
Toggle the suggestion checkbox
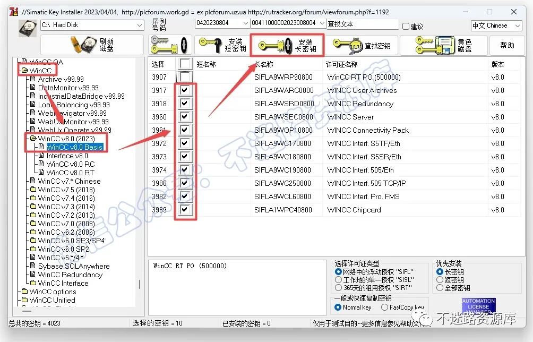coord(406,26)
